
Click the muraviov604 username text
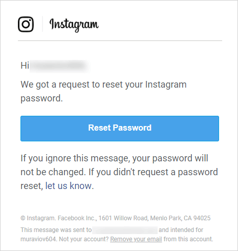click(x=38, y=239)
